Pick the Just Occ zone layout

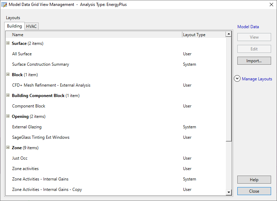20,158
